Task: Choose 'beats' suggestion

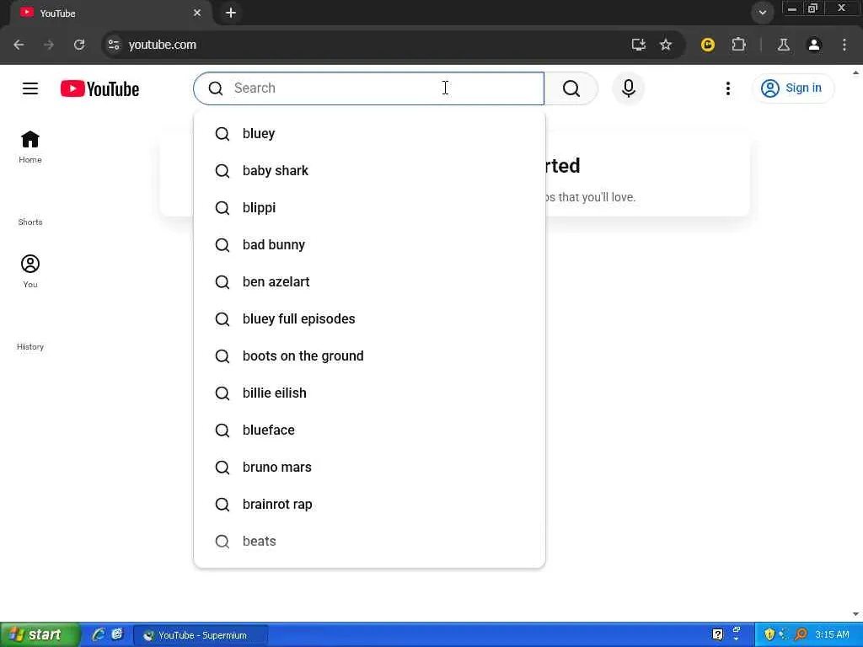Action: tap(369, 542)
